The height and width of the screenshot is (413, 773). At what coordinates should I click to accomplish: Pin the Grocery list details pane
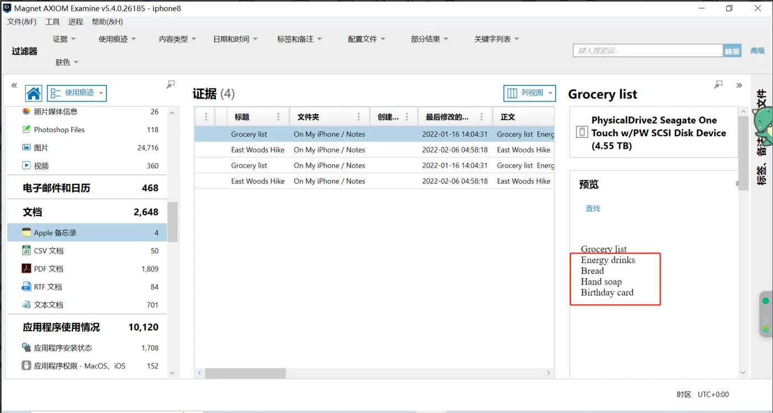(x=718, y=84)
